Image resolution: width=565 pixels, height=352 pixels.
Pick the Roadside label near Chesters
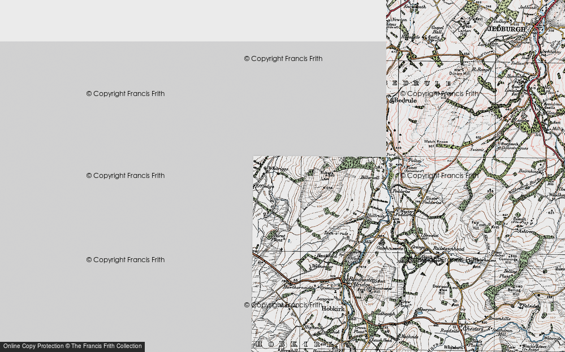click(449, 329)
